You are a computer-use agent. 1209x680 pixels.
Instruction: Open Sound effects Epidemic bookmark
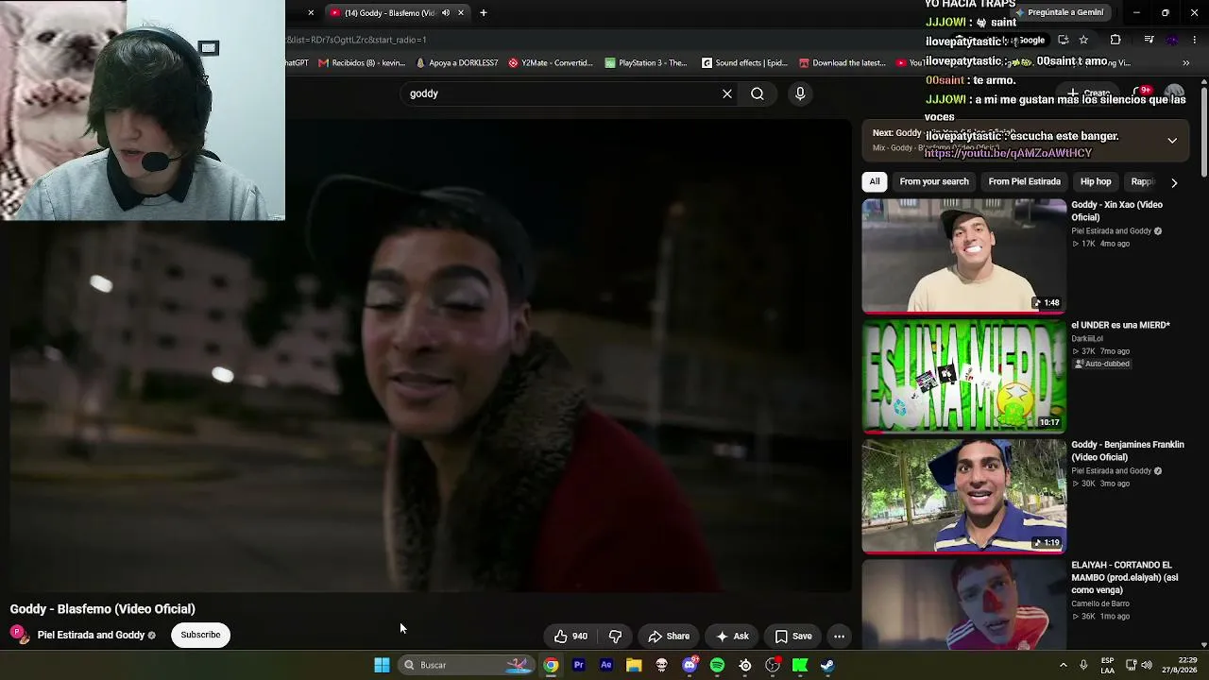click(x=744, y=63)
